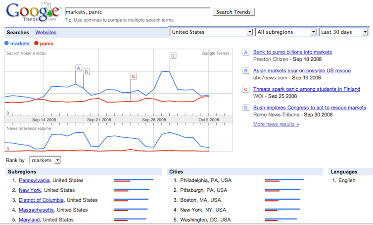
Task: Click the D icon beside Bush implores headline
Action: 246,108
